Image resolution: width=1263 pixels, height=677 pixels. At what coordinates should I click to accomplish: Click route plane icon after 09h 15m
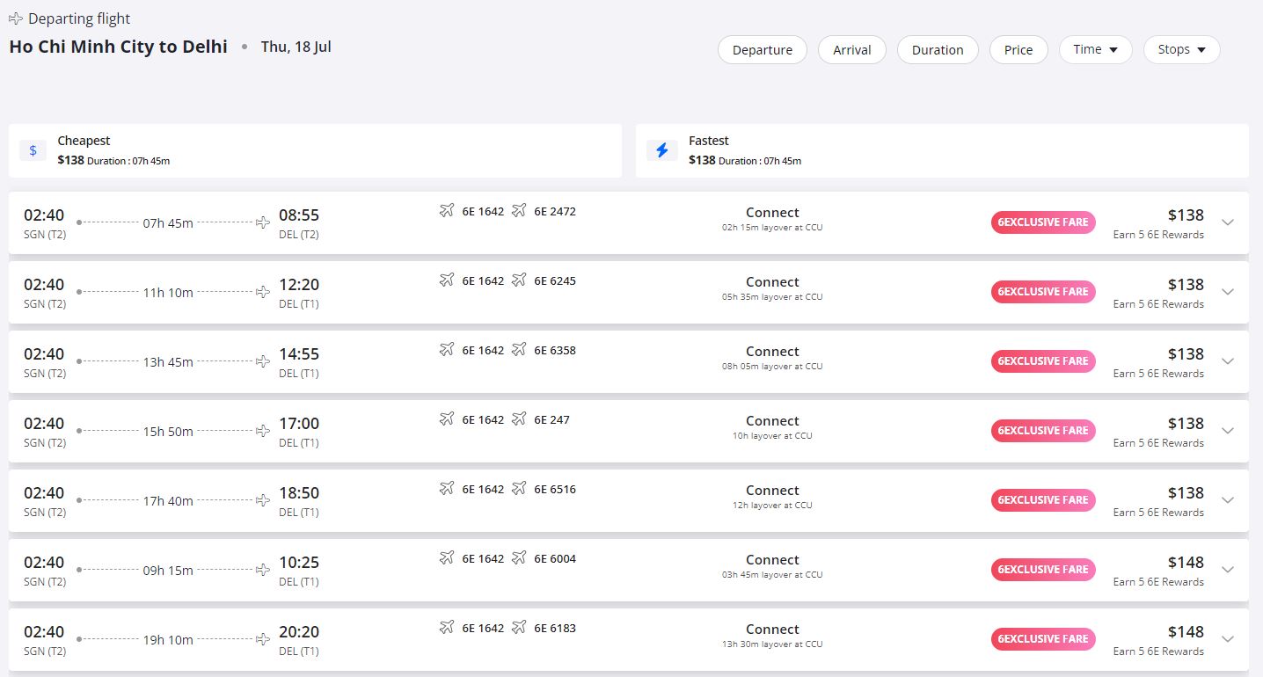[x=263, y=570]
